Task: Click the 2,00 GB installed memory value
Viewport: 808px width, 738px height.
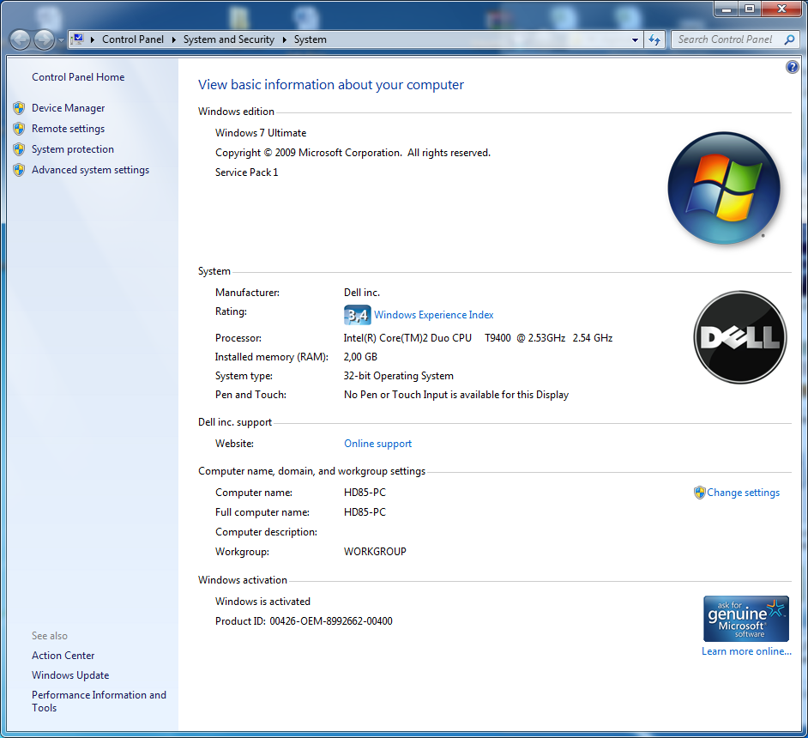Action: 360,357
